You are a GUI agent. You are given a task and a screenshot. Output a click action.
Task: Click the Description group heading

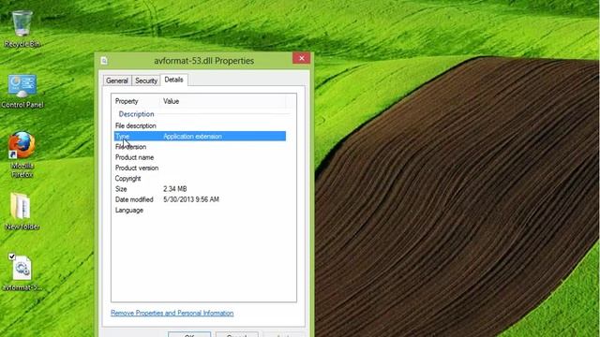[x=136, y=114]
